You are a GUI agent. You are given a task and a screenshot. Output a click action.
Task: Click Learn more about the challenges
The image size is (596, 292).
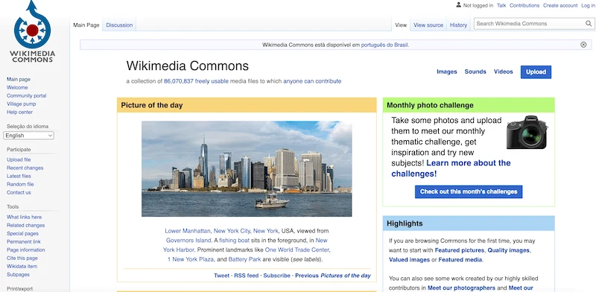(x=451, y=168)
